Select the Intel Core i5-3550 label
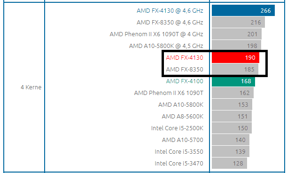Image resolution: width=287 pixels, height=173 pixels. tap(179, 151)
